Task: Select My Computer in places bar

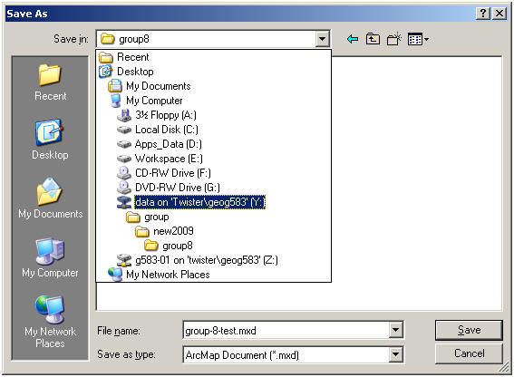Action: tap(50, 257)
